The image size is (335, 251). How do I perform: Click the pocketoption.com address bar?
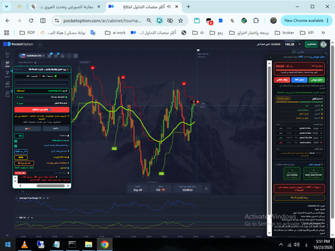pos(102,21)
